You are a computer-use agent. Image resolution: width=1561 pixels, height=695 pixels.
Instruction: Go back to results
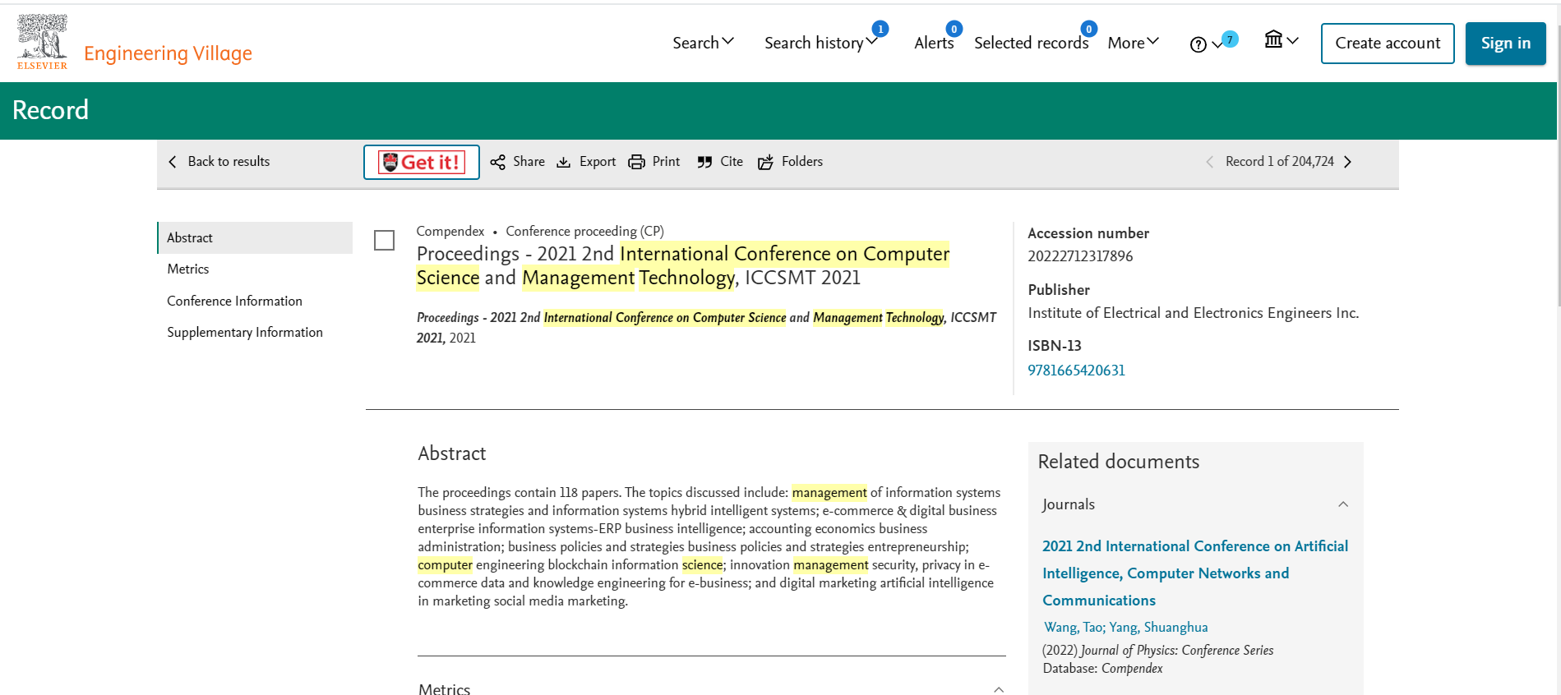click(x=219, y=162)
